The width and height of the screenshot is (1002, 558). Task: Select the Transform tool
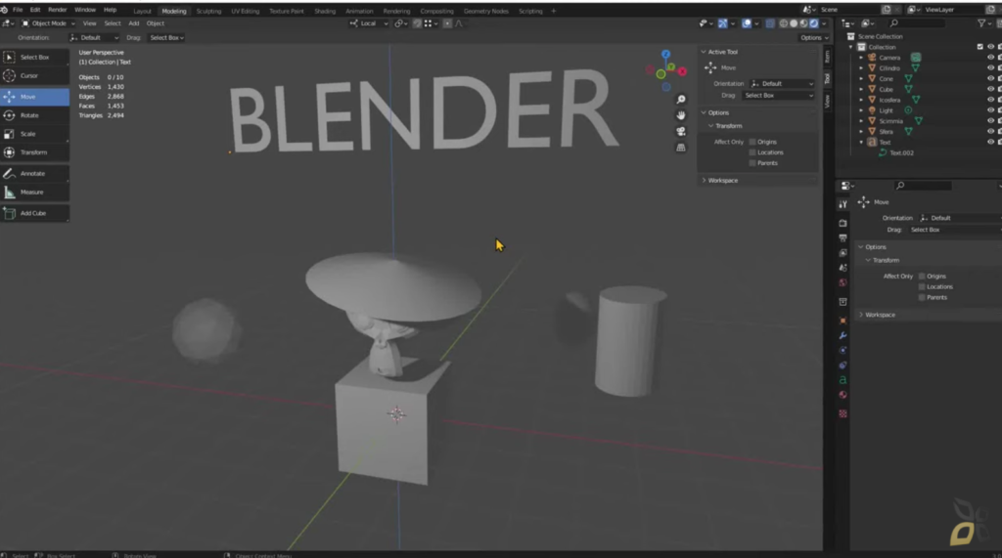pyautogui.click(x=34, y=152)
